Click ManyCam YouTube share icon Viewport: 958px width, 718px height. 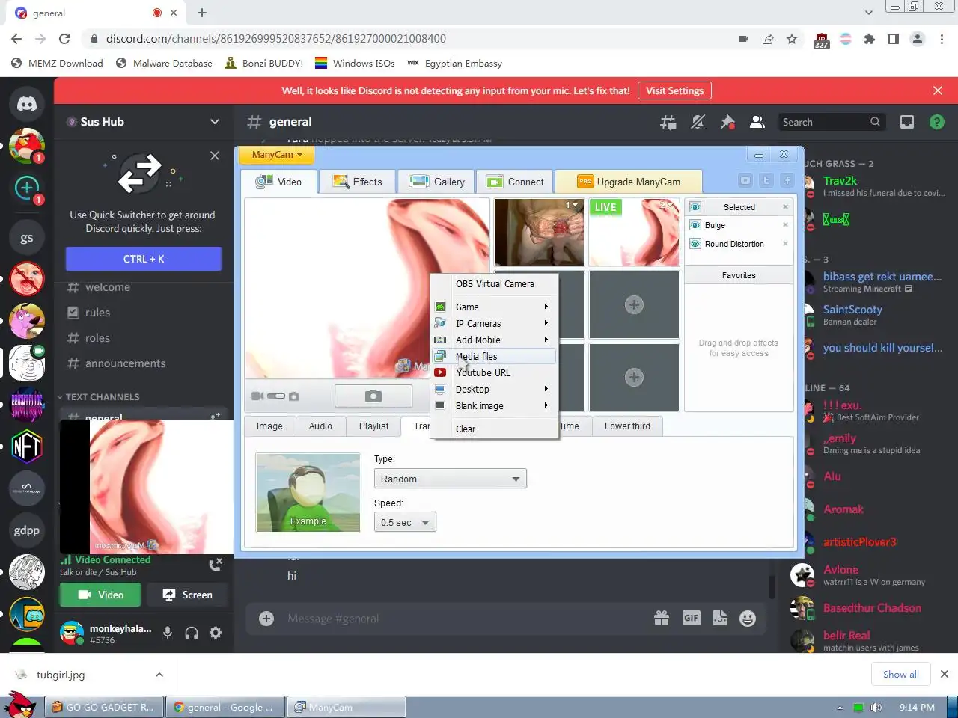pos(745,180)
